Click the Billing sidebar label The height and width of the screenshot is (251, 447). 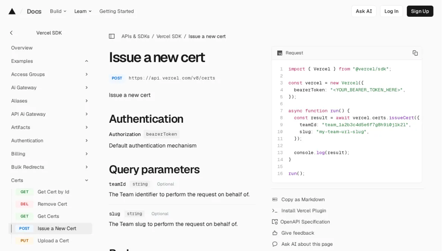tap(18, 154)
